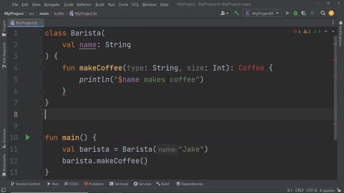Viewport: 344px width, 193px height.
Task: Open the VCS menu
Action: click(x=135, y=4)
